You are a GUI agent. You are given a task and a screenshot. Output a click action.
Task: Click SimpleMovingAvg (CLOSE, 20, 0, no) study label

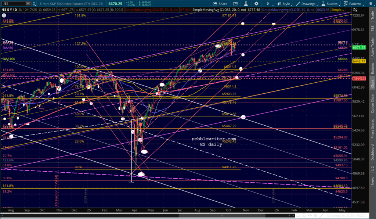point(219,10)
